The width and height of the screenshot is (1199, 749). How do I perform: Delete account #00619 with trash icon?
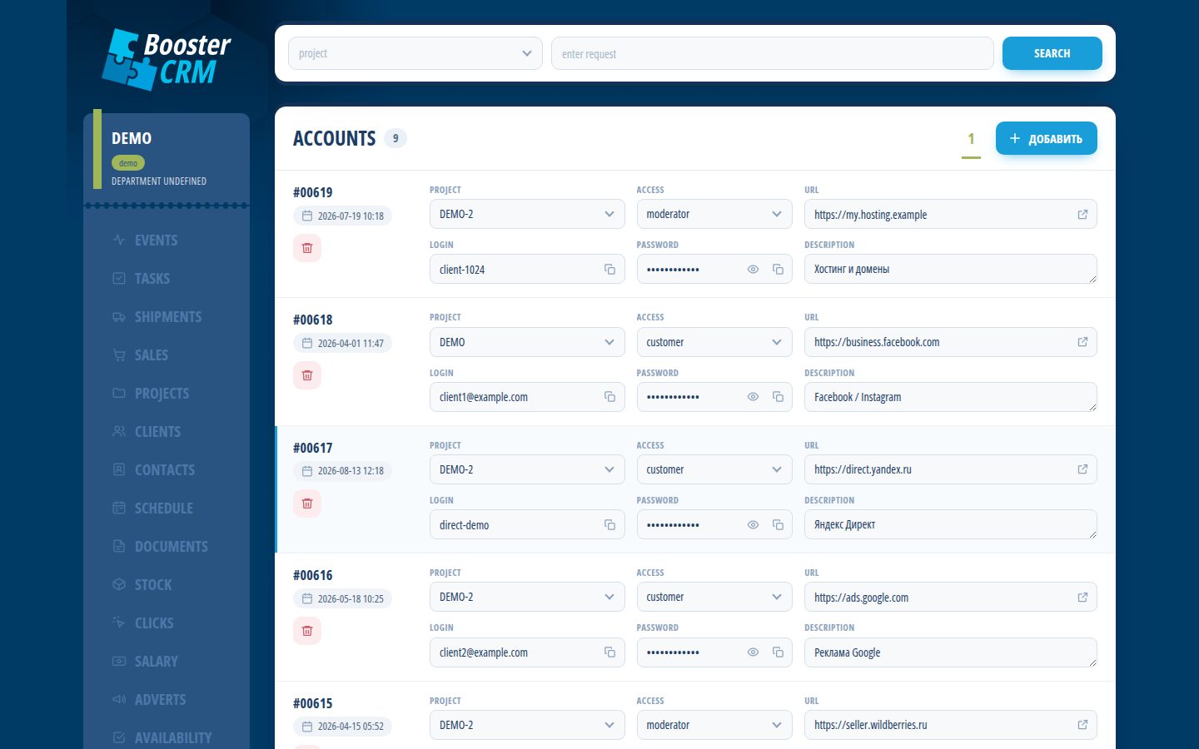pos(307,248)
